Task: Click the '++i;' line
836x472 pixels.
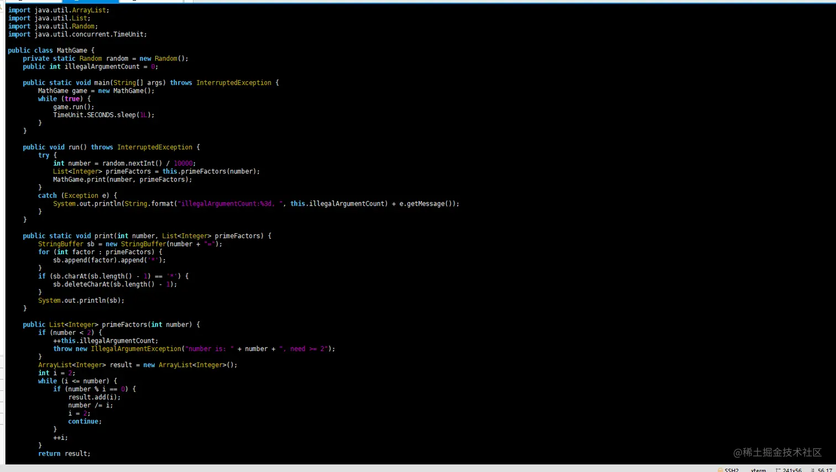Action: [x=60, y=438]
